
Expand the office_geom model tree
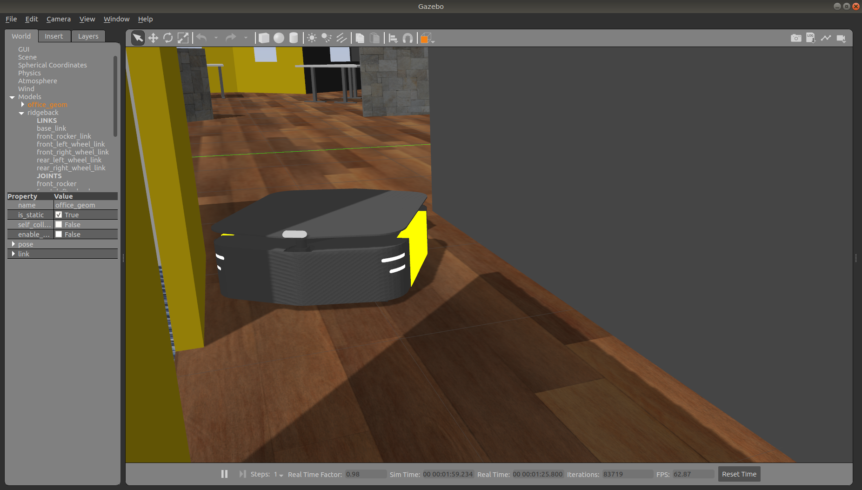(22, 105)
